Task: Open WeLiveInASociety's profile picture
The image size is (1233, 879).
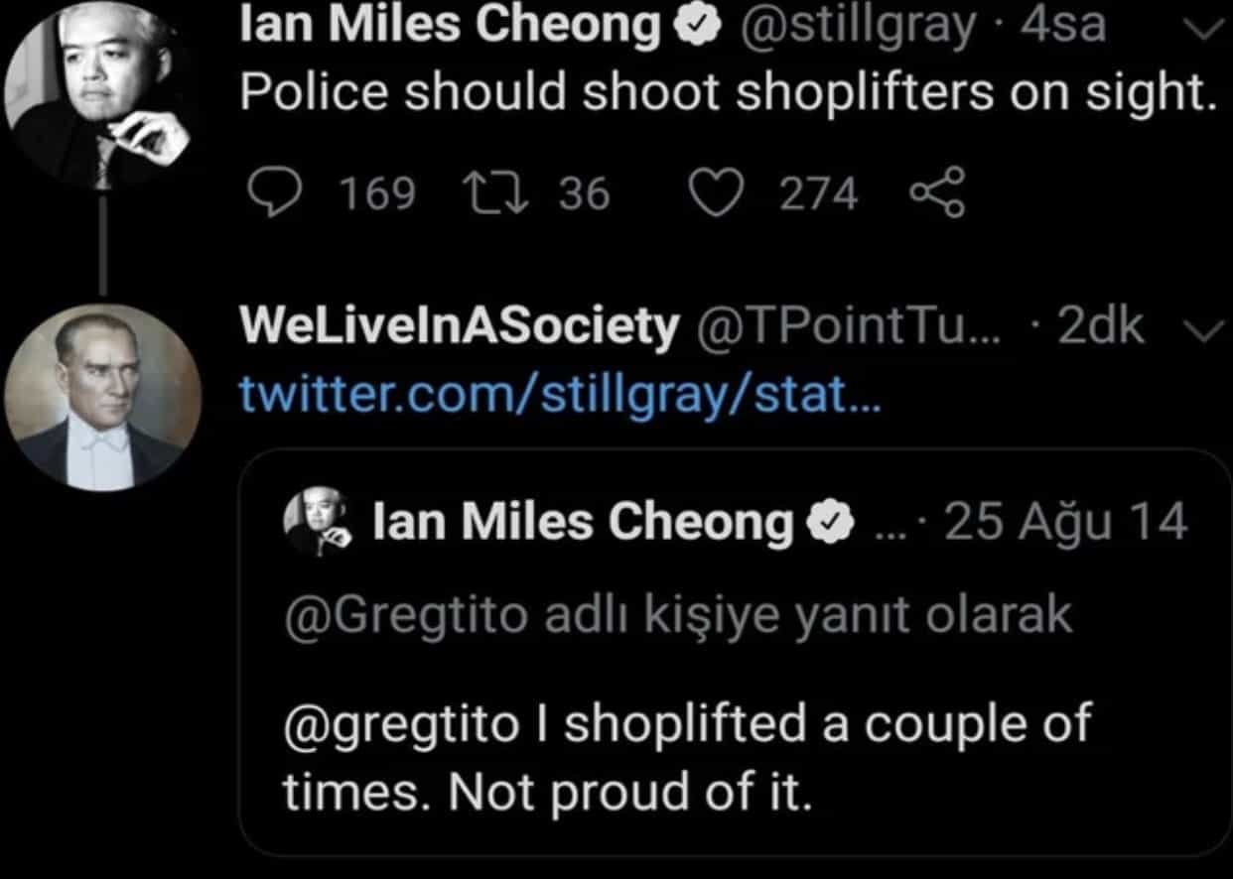Action: pyautogui.click(x=102, y=399)
